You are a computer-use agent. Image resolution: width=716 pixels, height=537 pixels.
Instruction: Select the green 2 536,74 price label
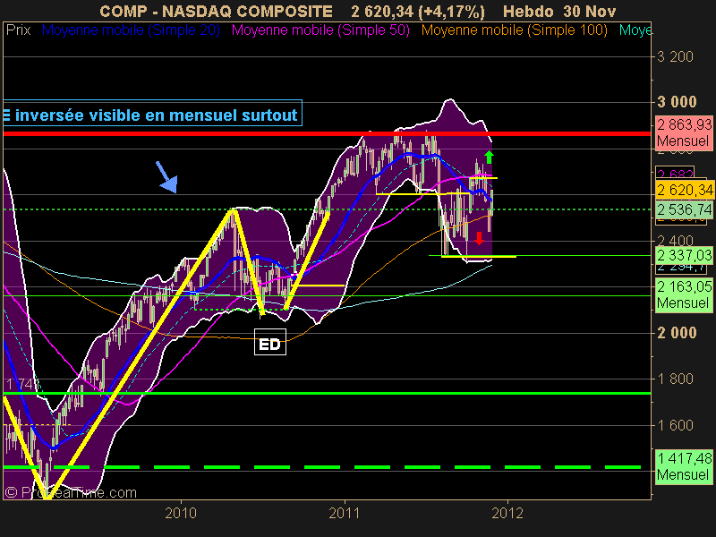[684, 209]
